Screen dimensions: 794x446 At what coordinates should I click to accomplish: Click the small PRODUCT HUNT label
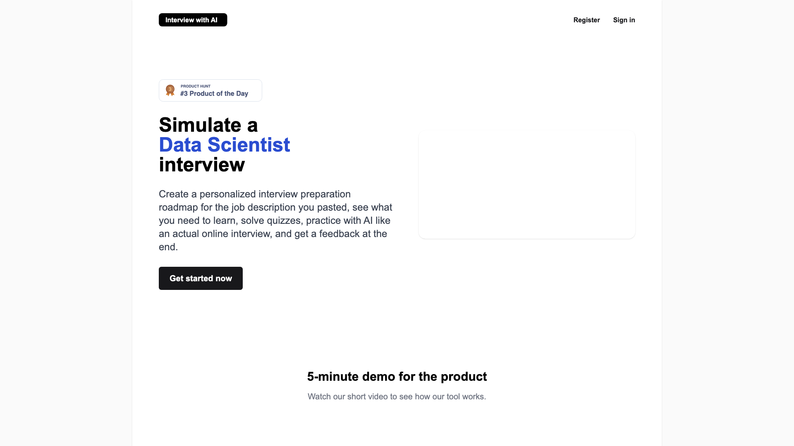tap(196, 86)
